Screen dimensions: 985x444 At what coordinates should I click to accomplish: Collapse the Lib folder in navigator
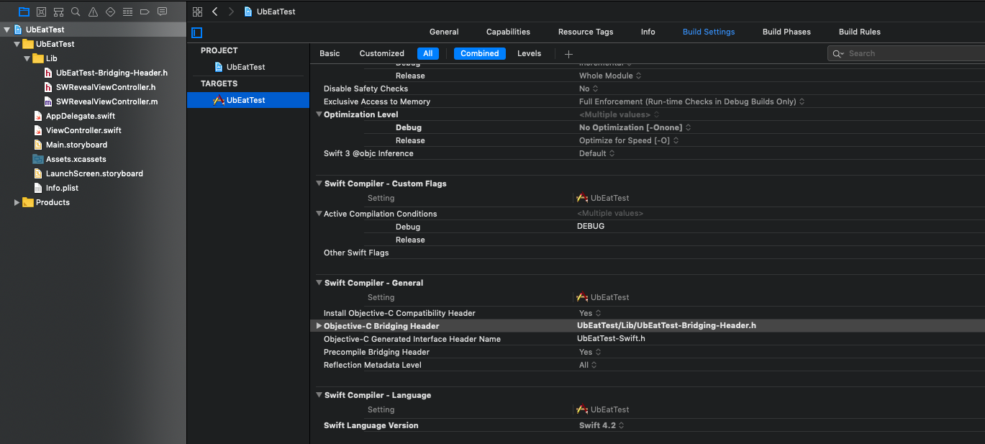(x=27, y=58)
